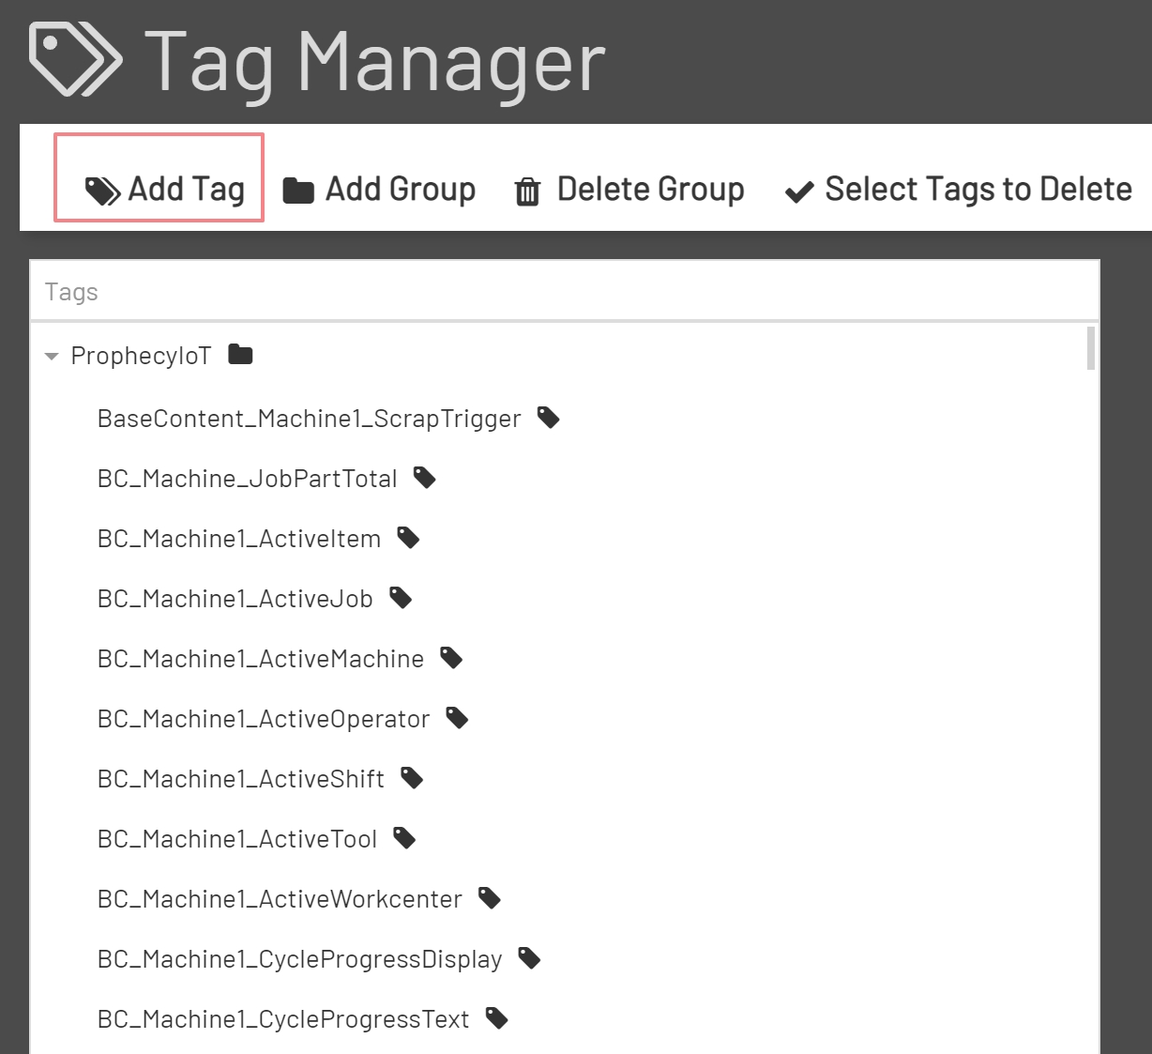
Task: Click the checkmark icon near Select Tags to Delete
Action: (797, 191)
